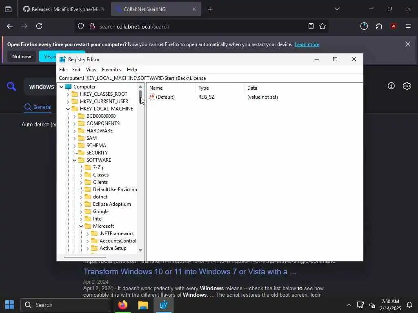Open the uBlock Origin extension icon

coord(394,26)
